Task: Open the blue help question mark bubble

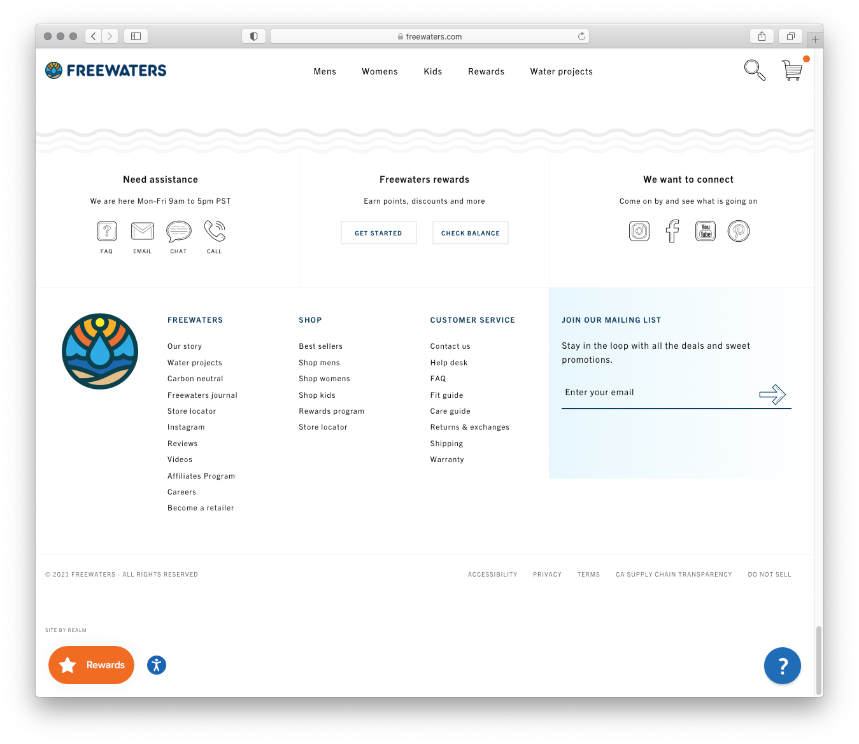Action: pos(783,666)
